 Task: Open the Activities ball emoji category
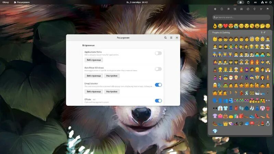point(248,9)
